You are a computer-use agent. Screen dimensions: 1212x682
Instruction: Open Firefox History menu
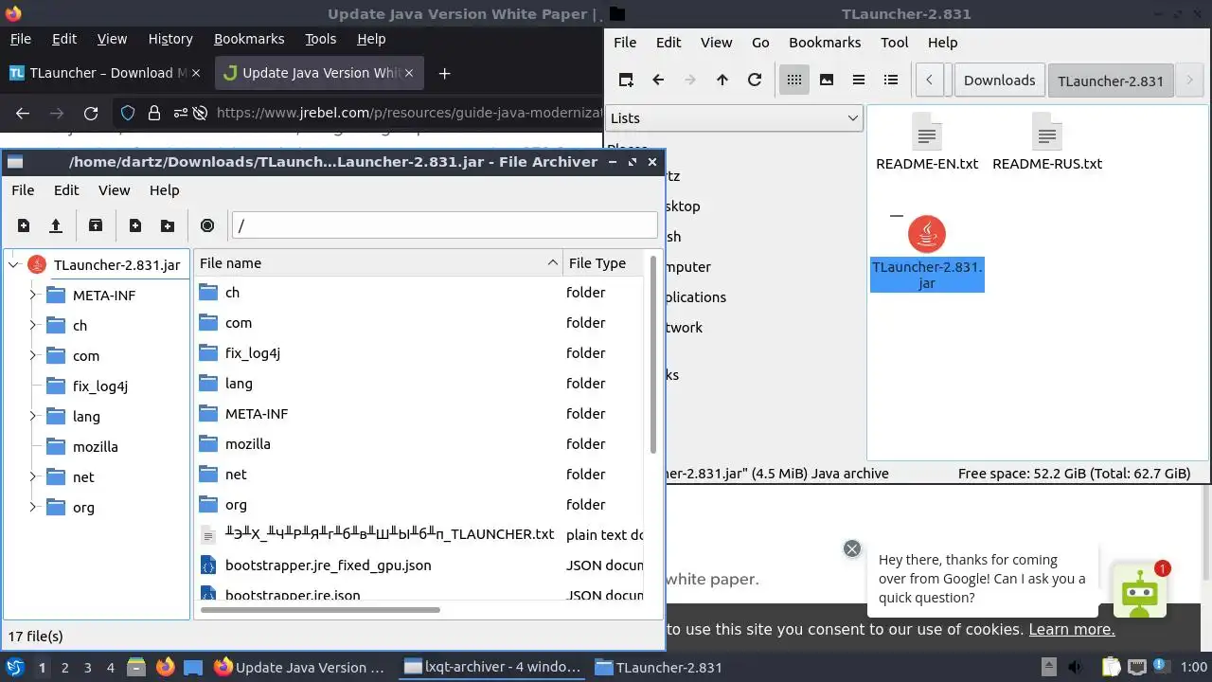[x=170, y=39]
